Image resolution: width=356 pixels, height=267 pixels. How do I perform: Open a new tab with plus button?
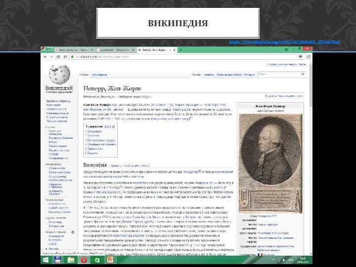coord(181,49)
